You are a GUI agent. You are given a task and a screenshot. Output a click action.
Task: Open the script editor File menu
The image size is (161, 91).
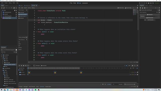click(19, 8)
